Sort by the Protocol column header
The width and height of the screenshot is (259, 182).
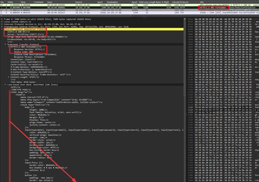click(189, 2)
